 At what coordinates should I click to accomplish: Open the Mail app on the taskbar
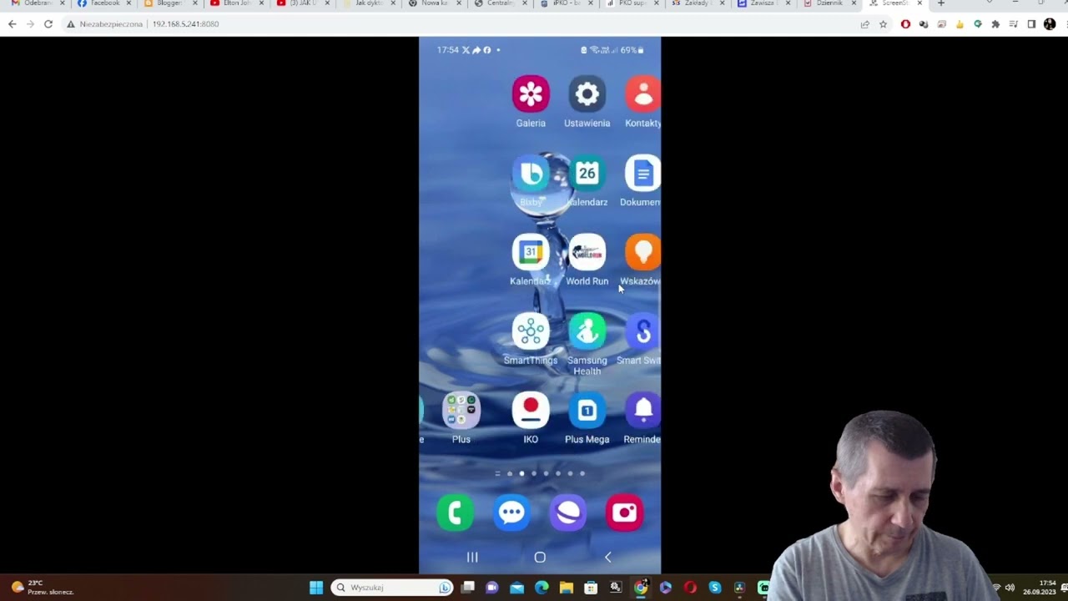pos(517,588)
